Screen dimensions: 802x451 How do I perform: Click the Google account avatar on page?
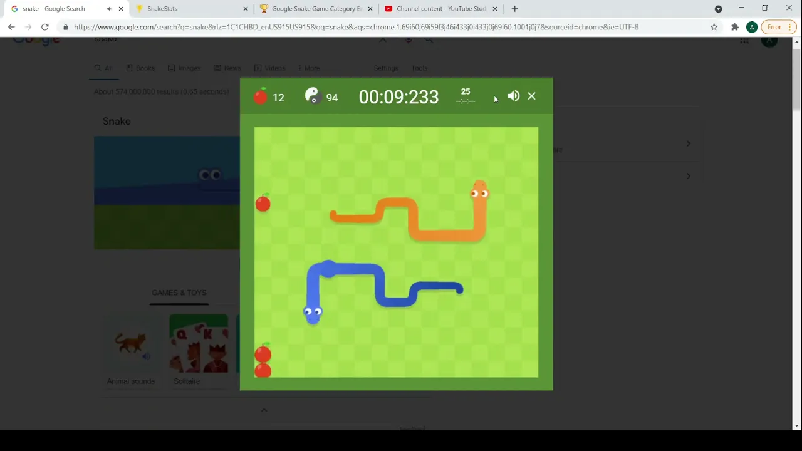tap(769, 41)
